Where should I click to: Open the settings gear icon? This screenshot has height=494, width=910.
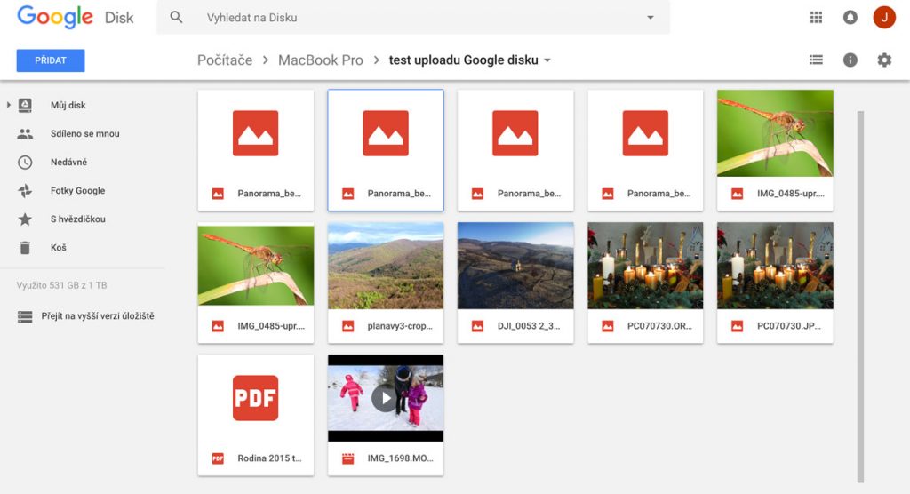[884, 60]
